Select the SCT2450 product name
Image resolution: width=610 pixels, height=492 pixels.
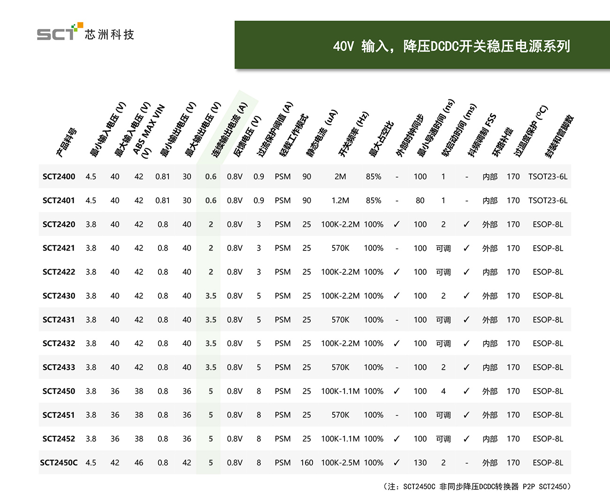click(x=59, y=391)
